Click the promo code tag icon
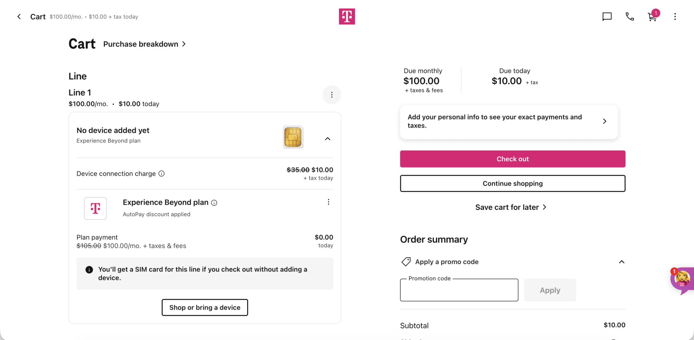Image resolution: width=694 pixels, height=340 pixels. coord(405,261)
